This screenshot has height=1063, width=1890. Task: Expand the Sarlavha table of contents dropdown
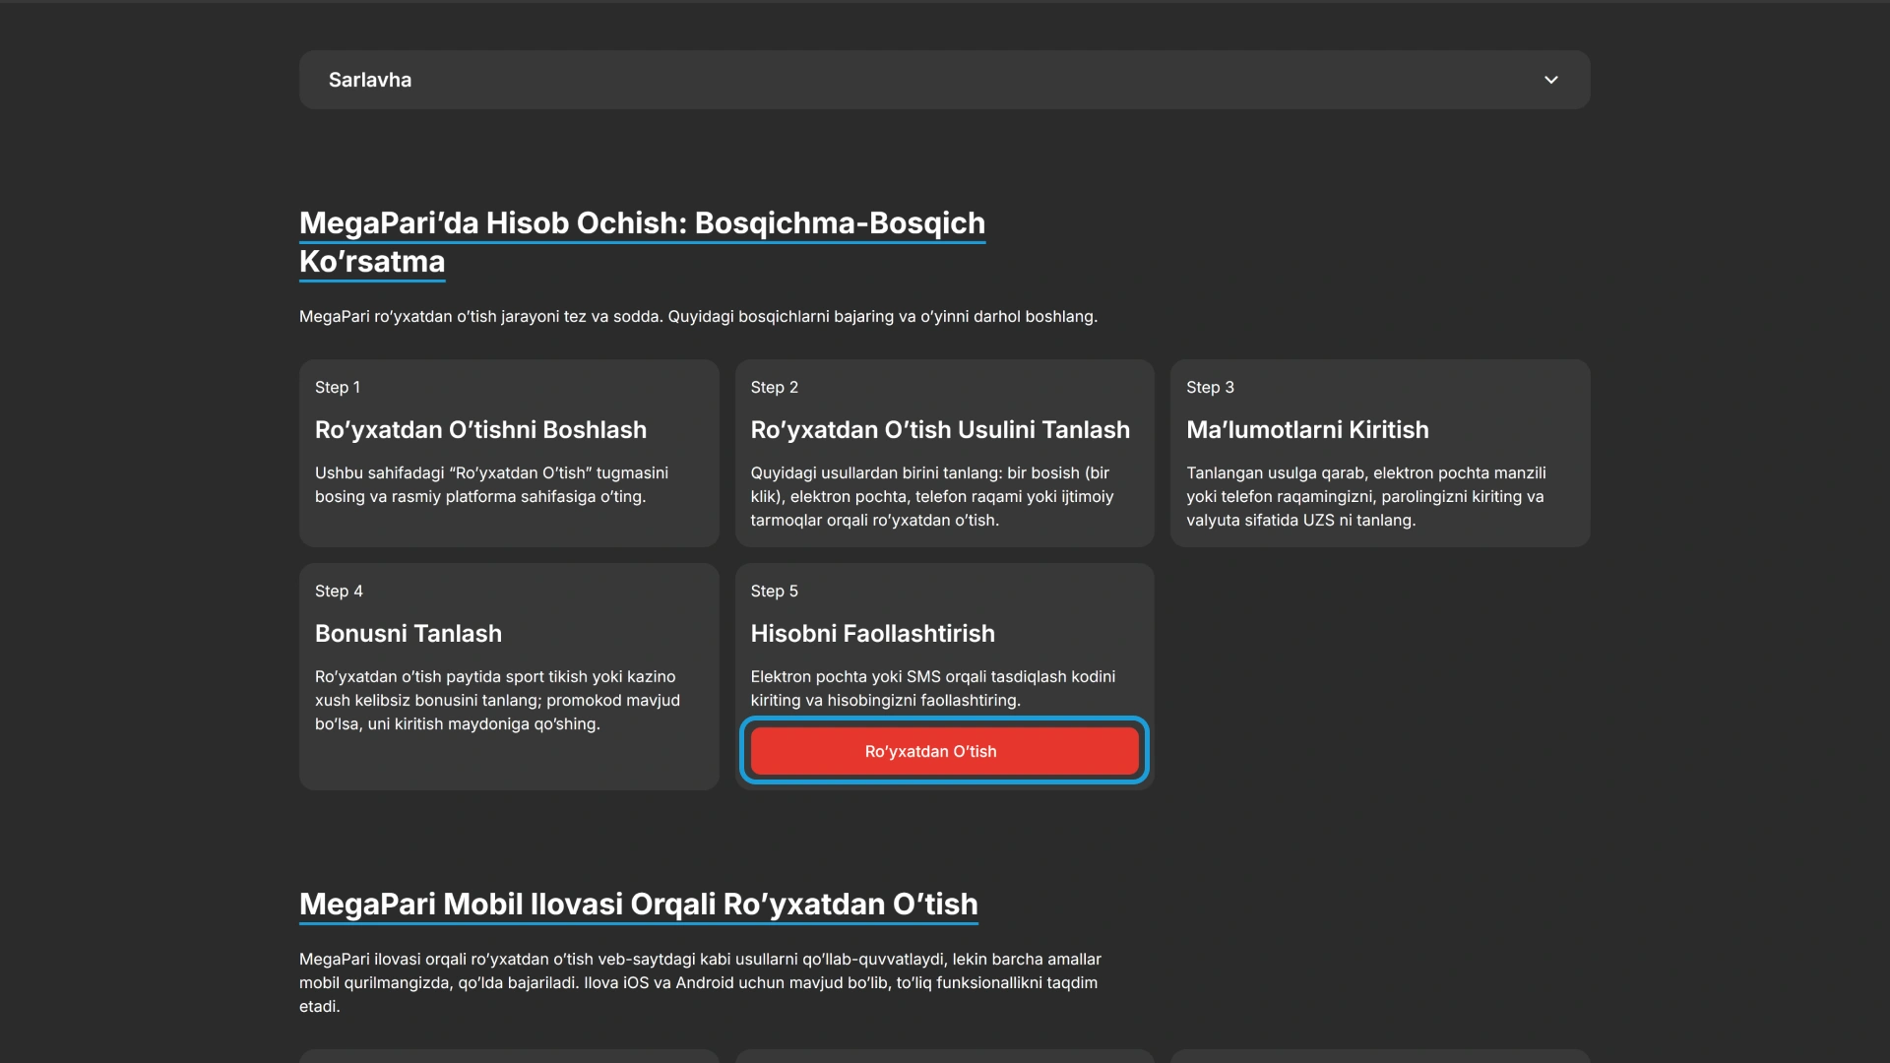pos(944,80)
